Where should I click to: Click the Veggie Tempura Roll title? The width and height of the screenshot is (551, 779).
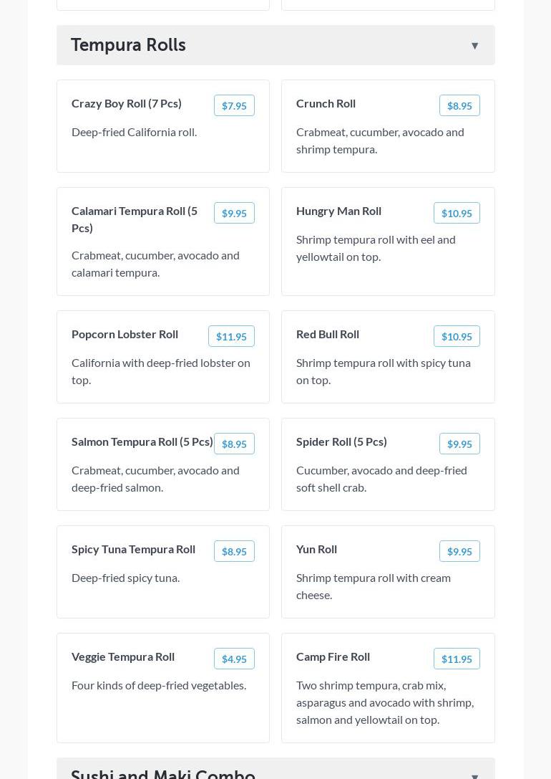point(123,656)
